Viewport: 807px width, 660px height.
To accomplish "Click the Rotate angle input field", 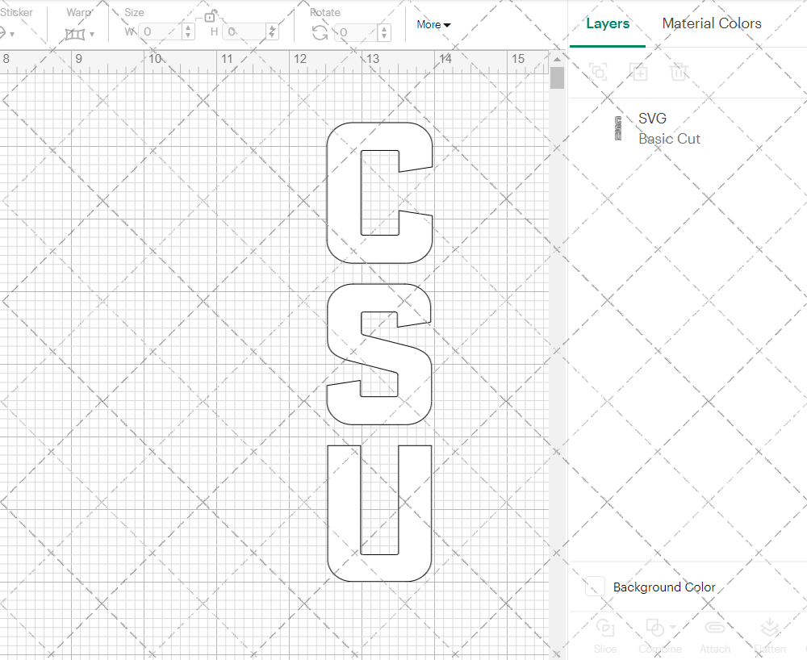I will click(357, 32).
